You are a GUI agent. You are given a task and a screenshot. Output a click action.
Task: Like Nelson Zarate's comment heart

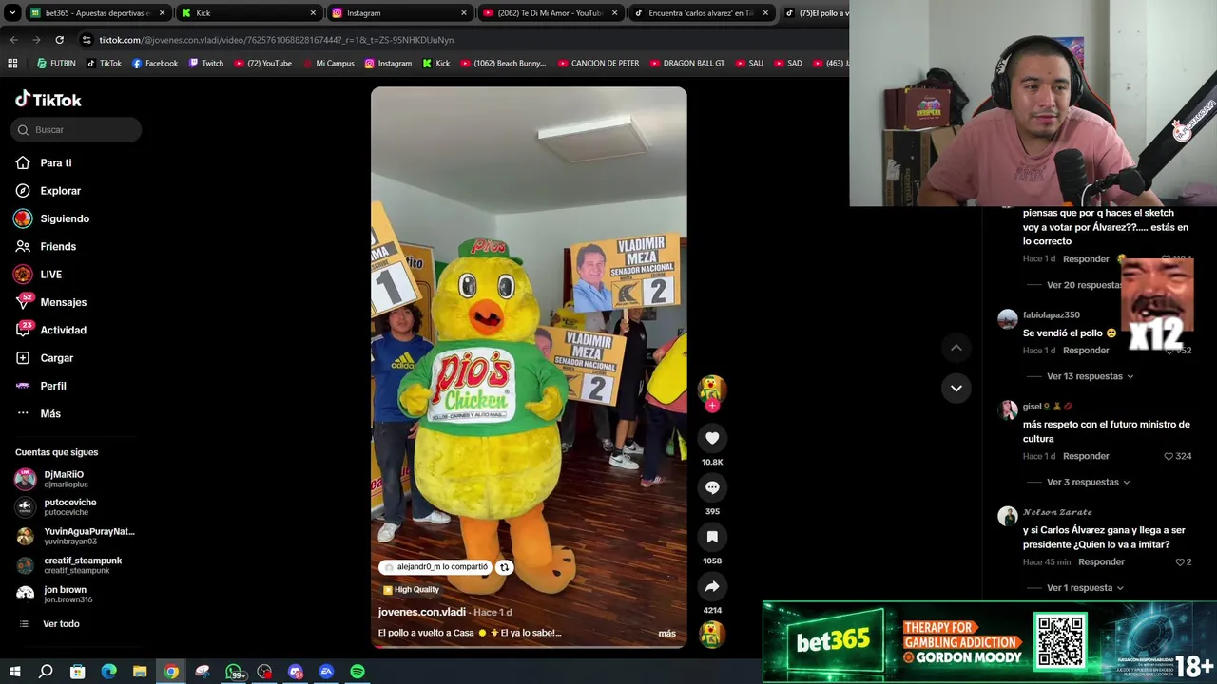coord(1180,562)
